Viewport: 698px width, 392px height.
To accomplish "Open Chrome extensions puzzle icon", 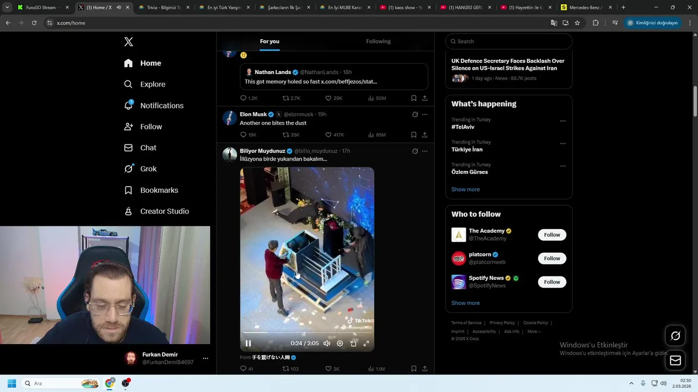I will click(x=595, y=23).
